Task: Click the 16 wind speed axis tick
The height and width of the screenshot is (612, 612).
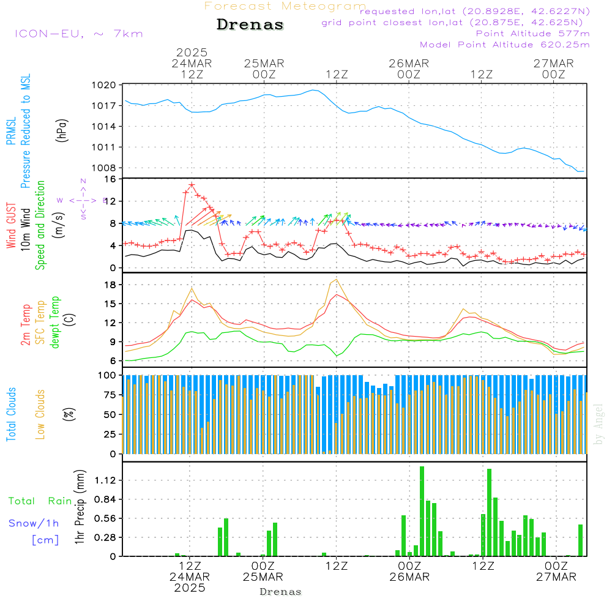Action: coord(110,179)
